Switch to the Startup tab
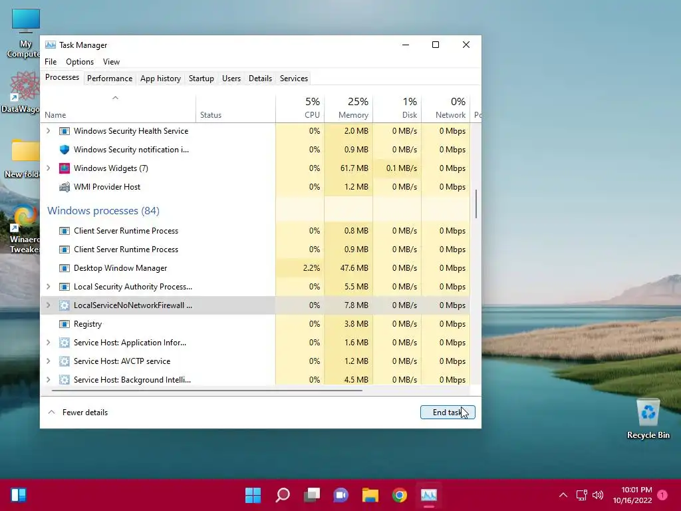 coord(201,79)
